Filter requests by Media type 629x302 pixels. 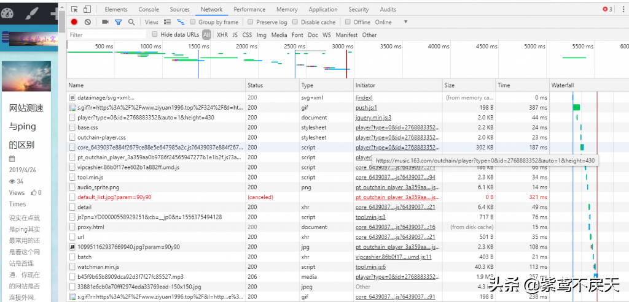(x=279, y=35)
